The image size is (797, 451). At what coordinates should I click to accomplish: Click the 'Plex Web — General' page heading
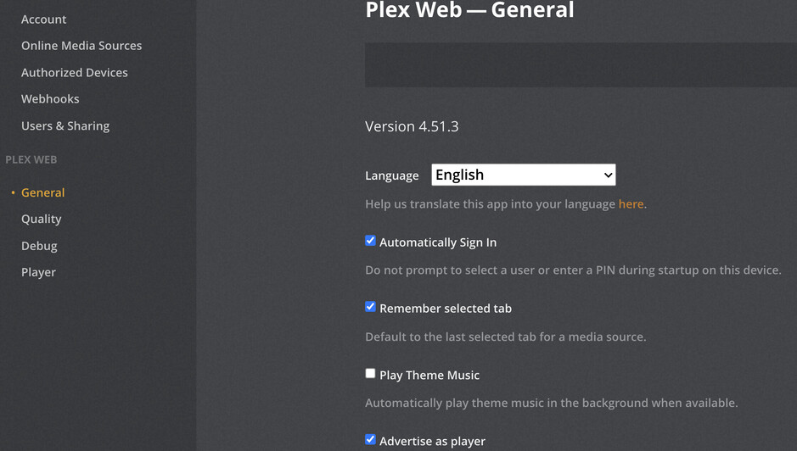tap(469, 11)
